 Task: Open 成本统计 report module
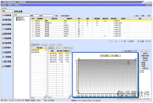tap(7, 48)
